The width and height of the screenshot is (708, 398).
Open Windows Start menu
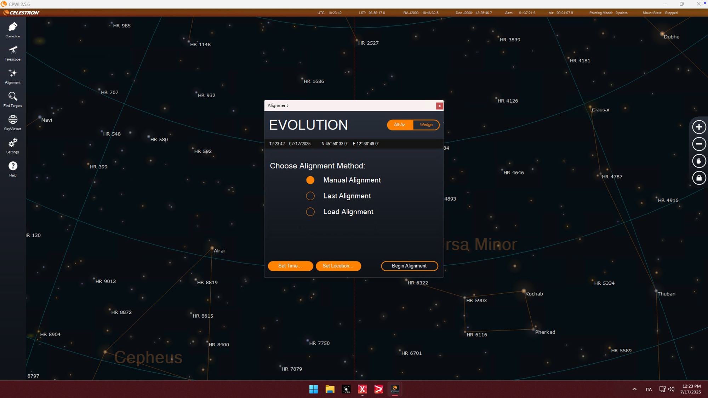tap(313, 389)
